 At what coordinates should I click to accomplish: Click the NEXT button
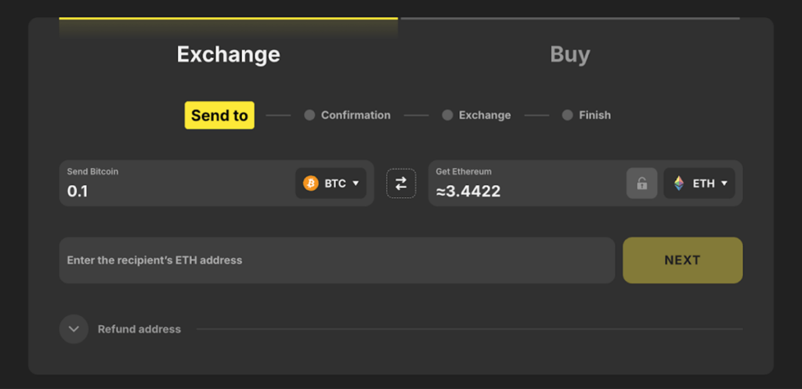(682, 260)
